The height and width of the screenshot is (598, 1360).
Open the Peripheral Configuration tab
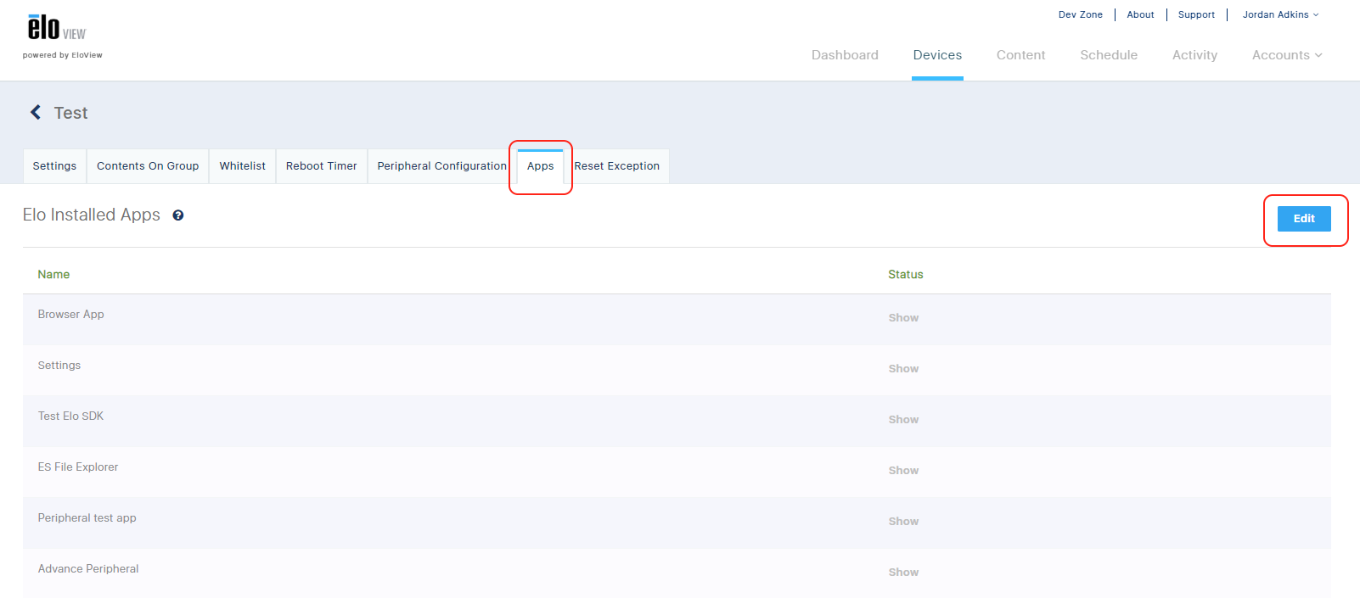(x=441, y=166)
